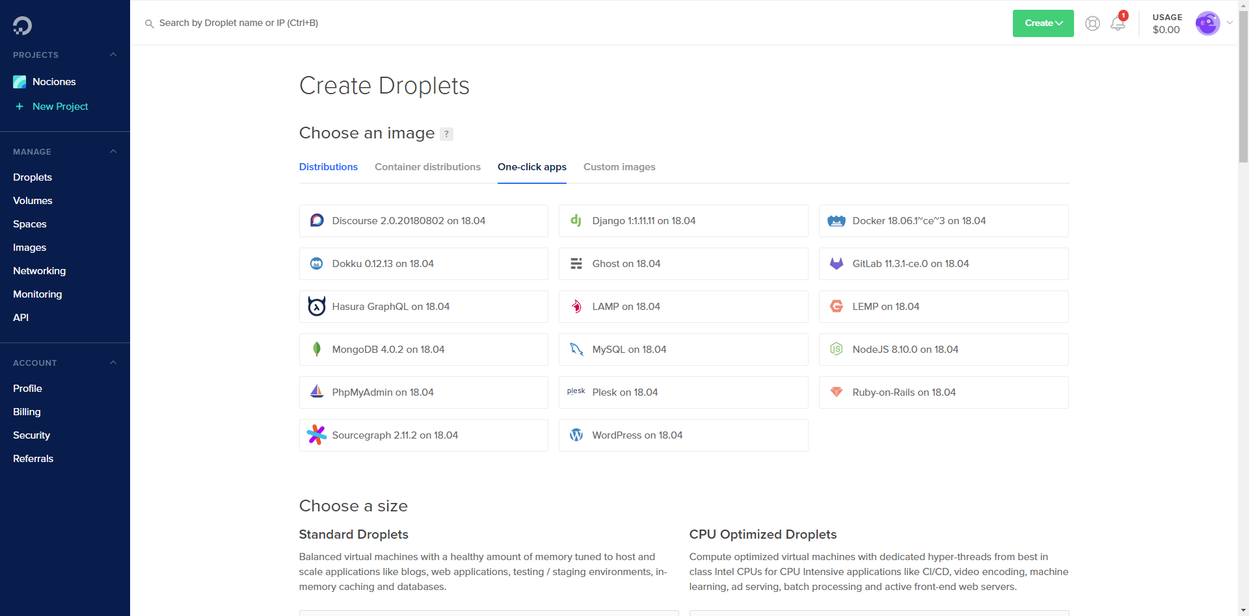Open the Security account page

tap(31, 435)
